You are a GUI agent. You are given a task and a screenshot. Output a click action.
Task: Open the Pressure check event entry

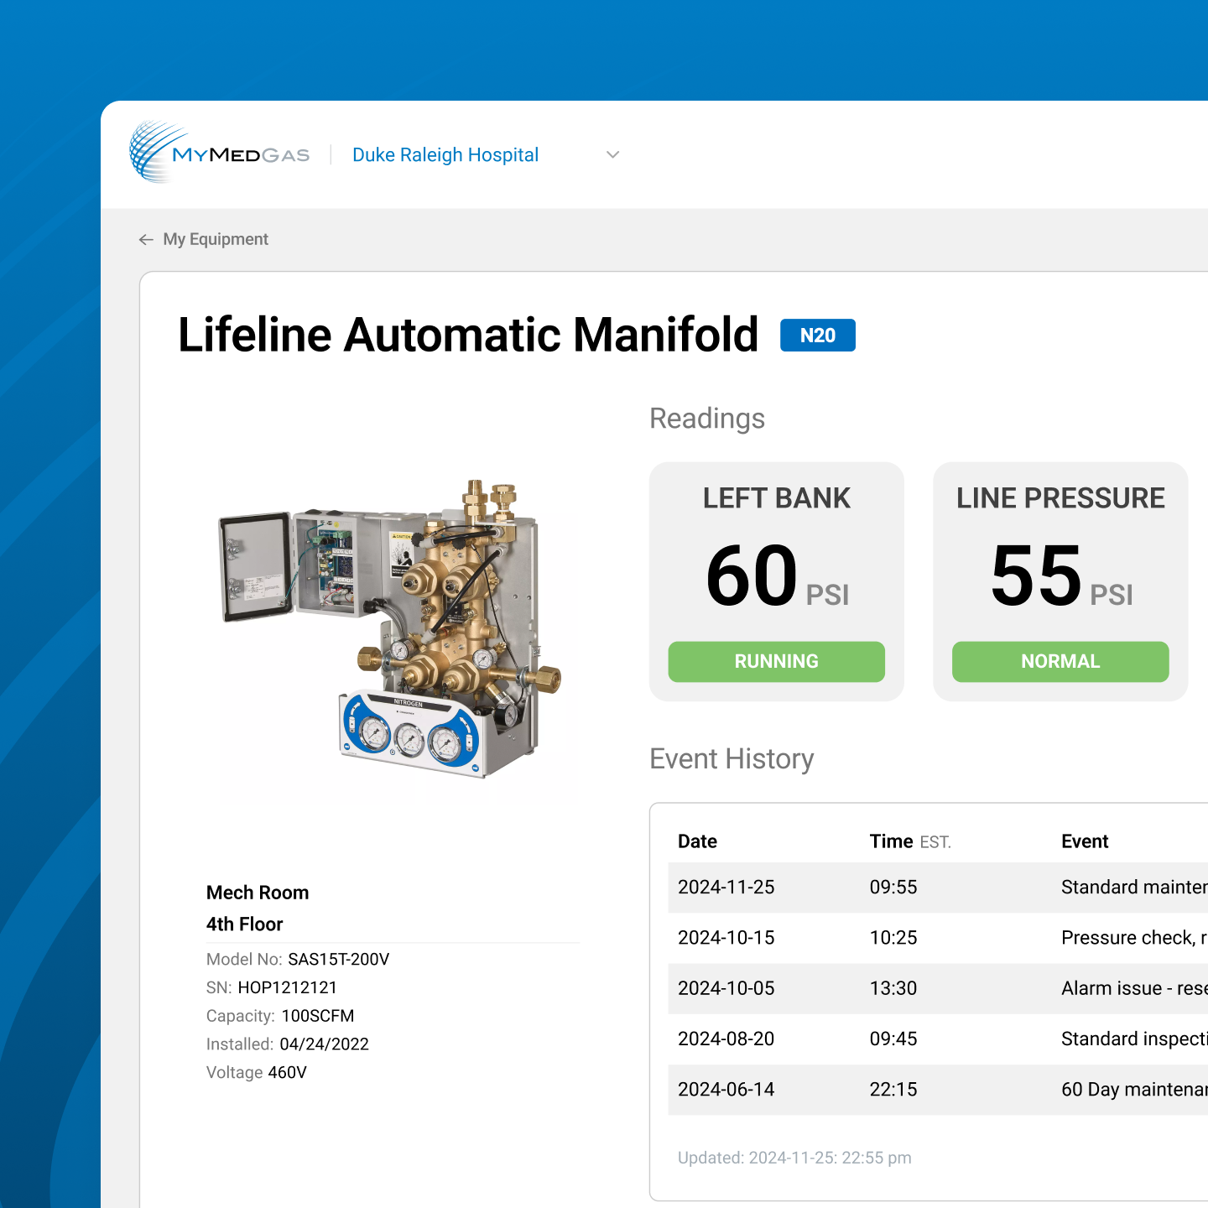[x=1134, y=938]
